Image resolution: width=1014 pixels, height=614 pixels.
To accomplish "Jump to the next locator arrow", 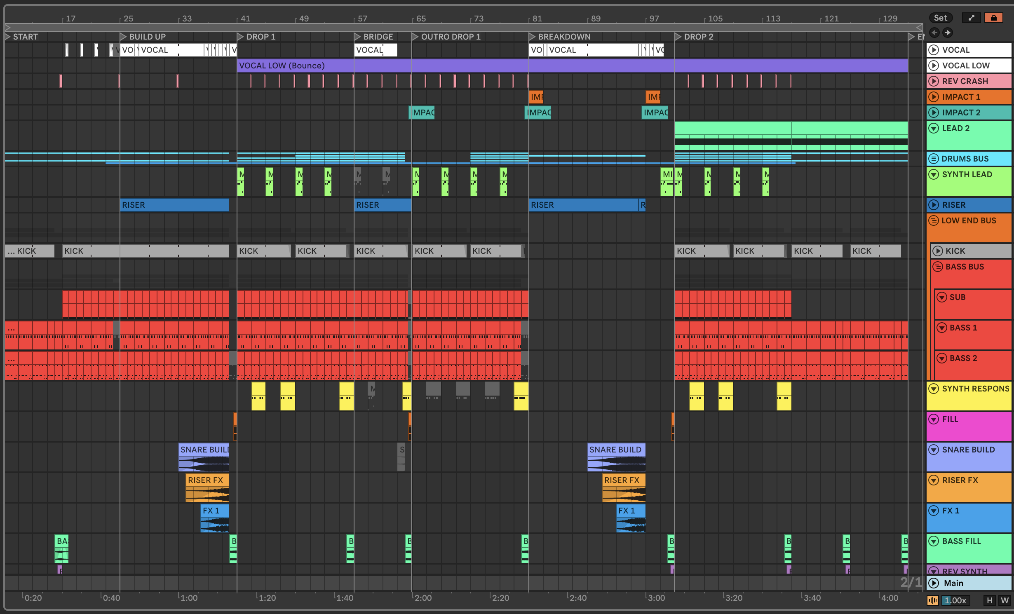I will 948,33.
